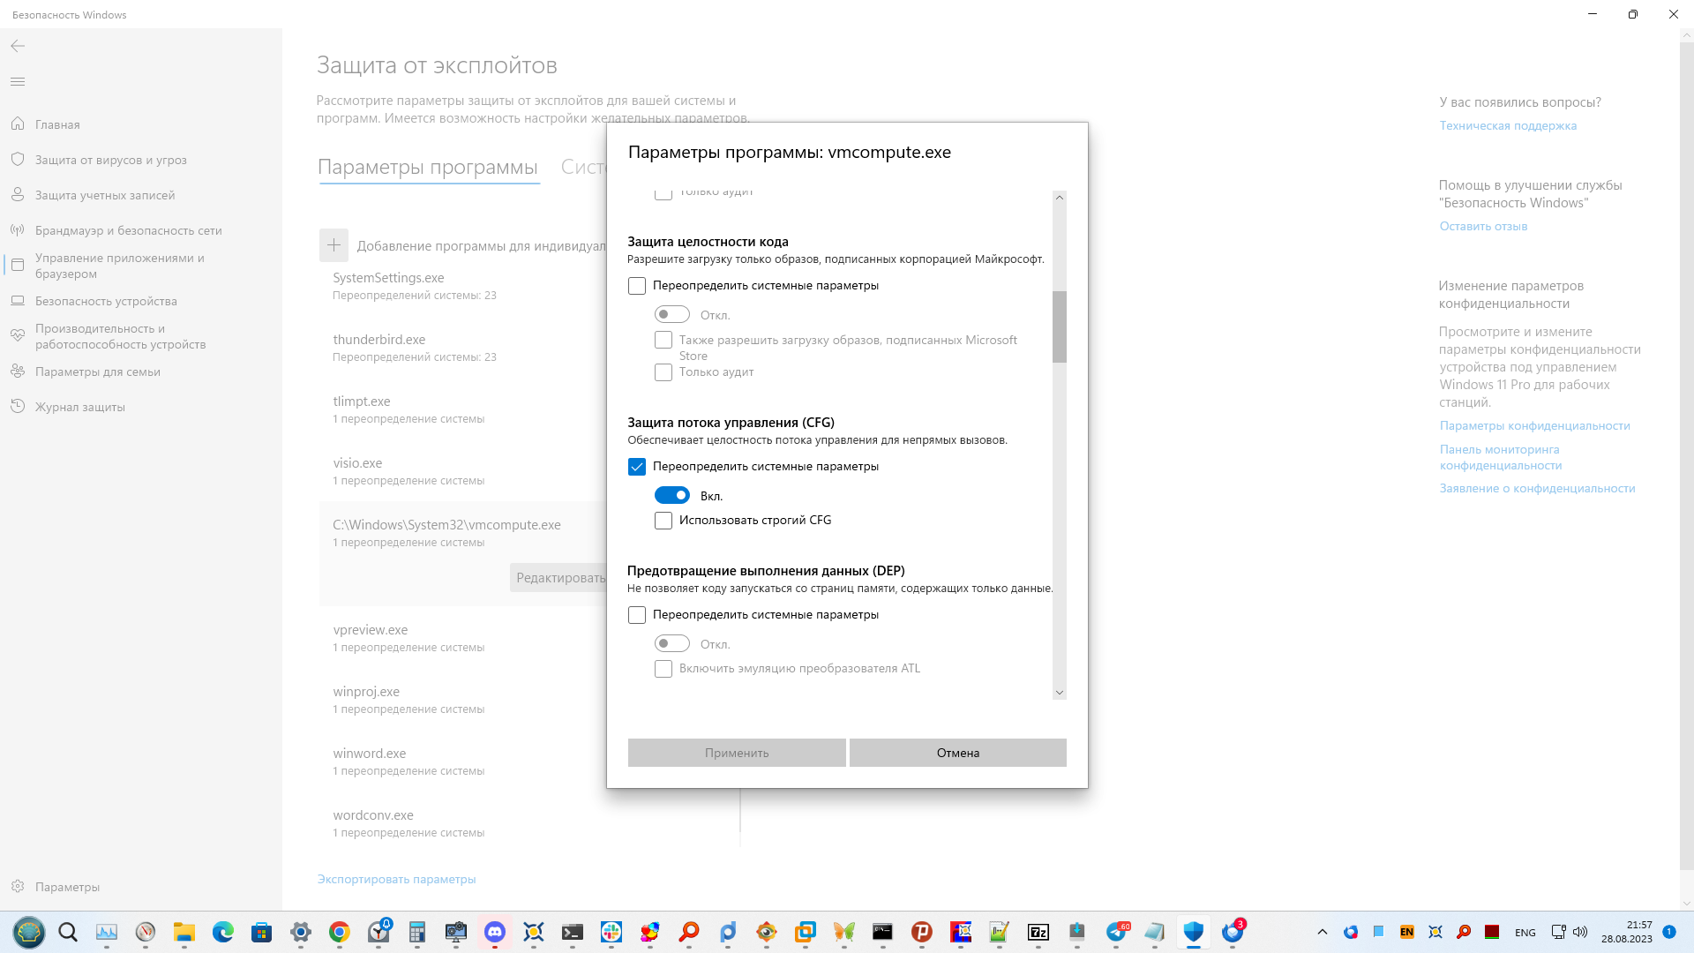Expand hidden icons in the system tray
The image size is (1694, 953).
coord(1322,931)
